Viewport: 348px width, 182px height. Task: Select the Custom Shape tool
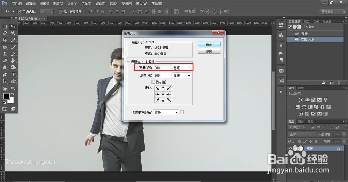click(x=13, y=81)
